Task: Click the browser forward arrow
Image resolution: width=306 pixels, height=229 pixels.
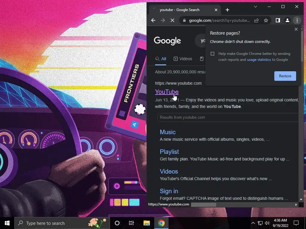Action: tap(163, 20)
